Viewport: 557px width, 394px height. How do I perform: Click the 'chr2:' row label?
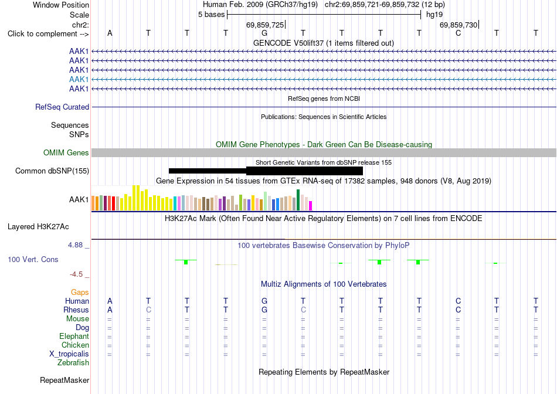(x=80, y=25)
